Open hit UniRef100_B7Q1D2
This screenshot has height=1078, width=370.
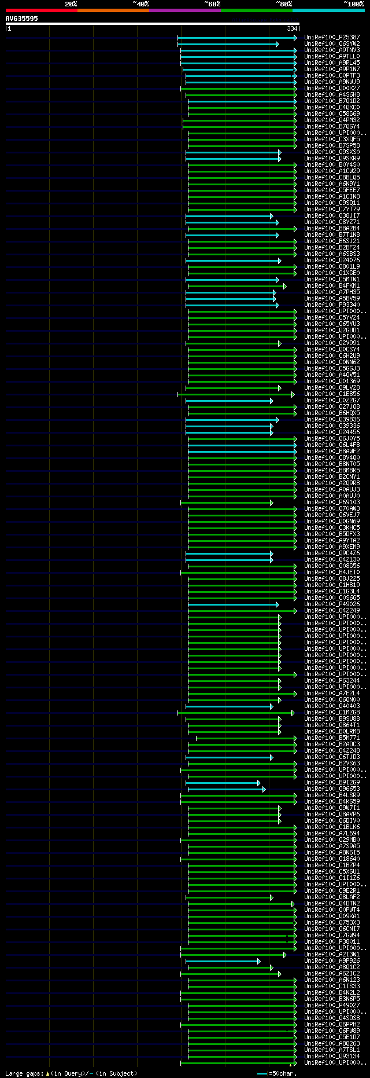pos(332,101)
